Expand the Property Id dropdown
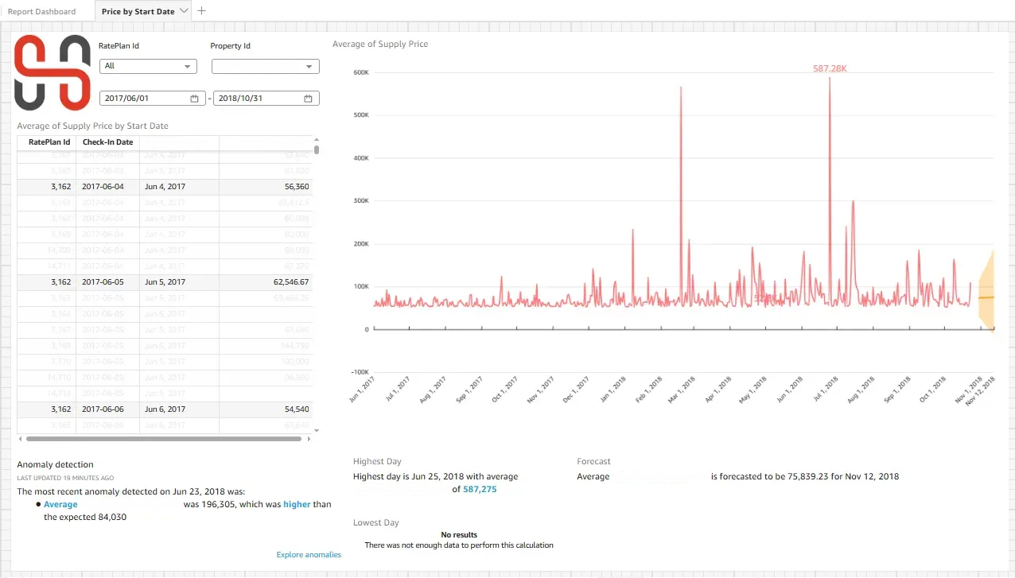 (x=265, y=67)
